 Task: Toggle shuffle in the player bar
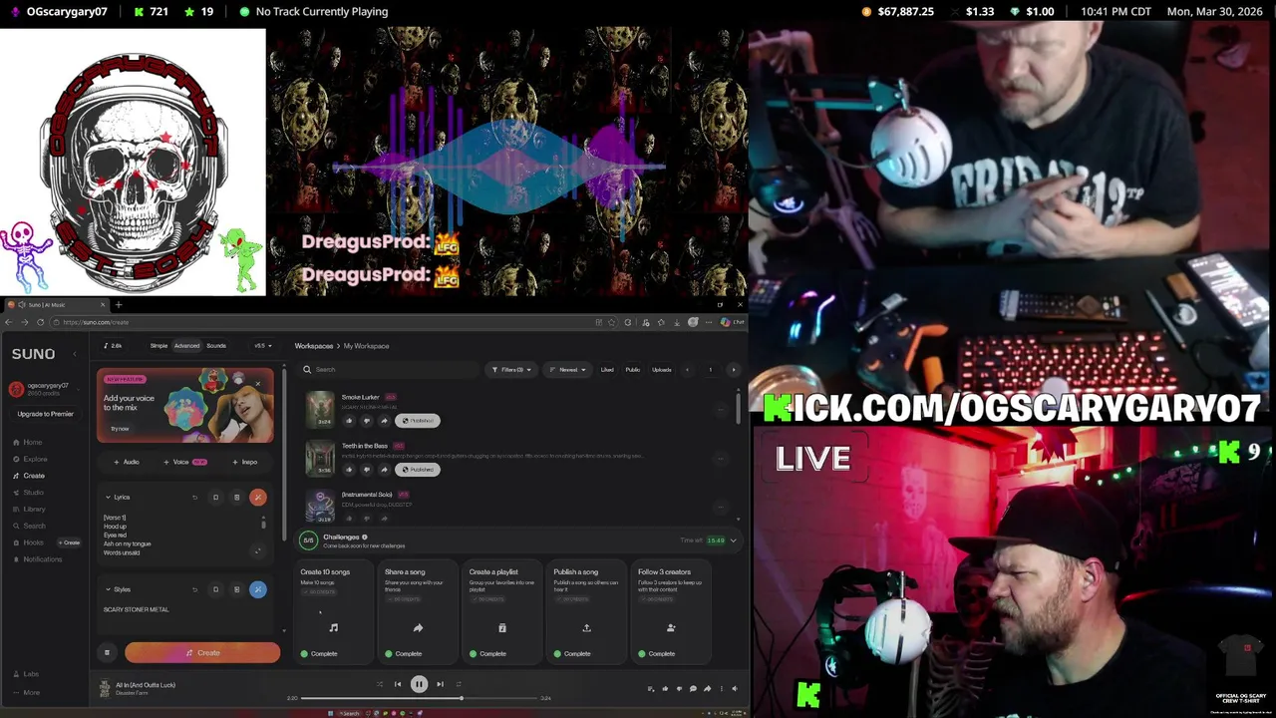coord(379,684)
